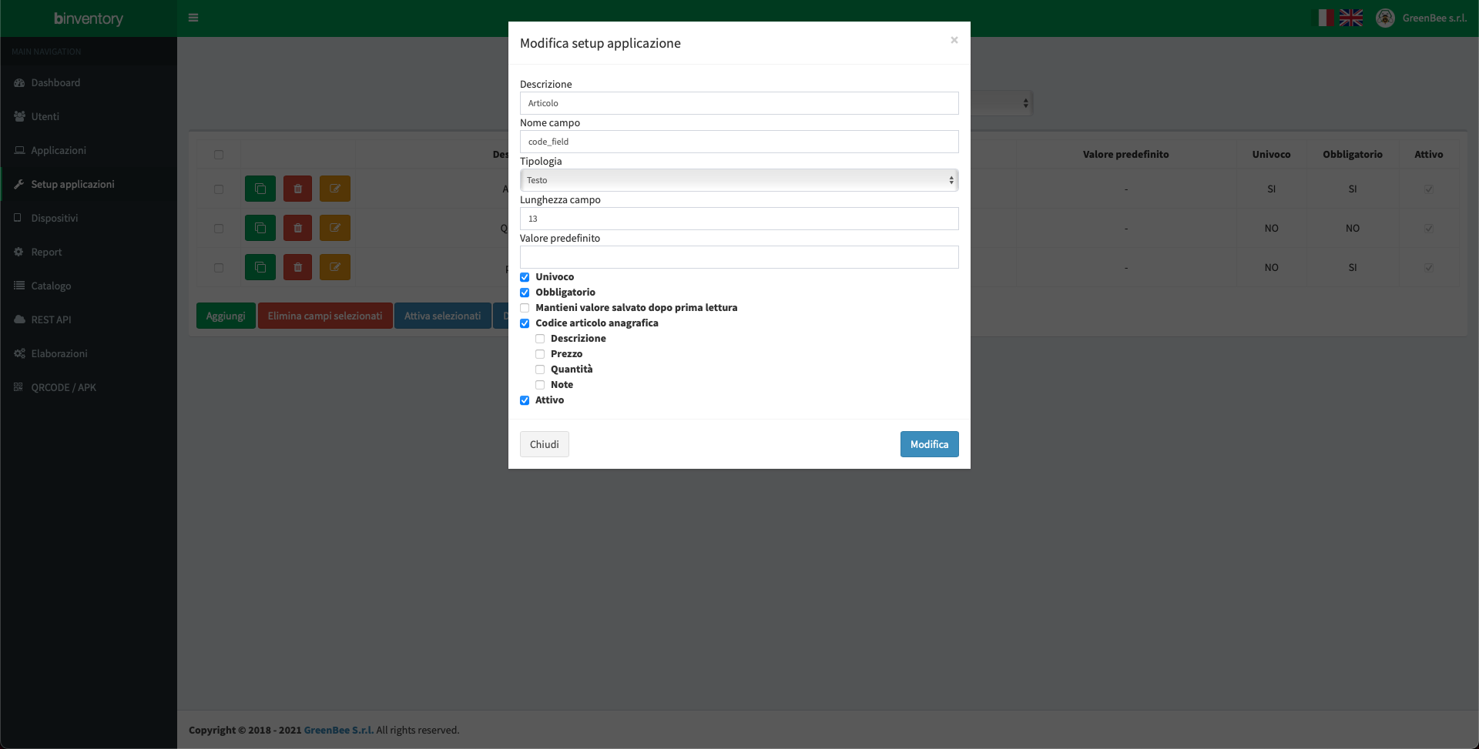Uncheck Codice articolo anagrafica
This screenshot has width=1479, height=749.
[525, 323]
